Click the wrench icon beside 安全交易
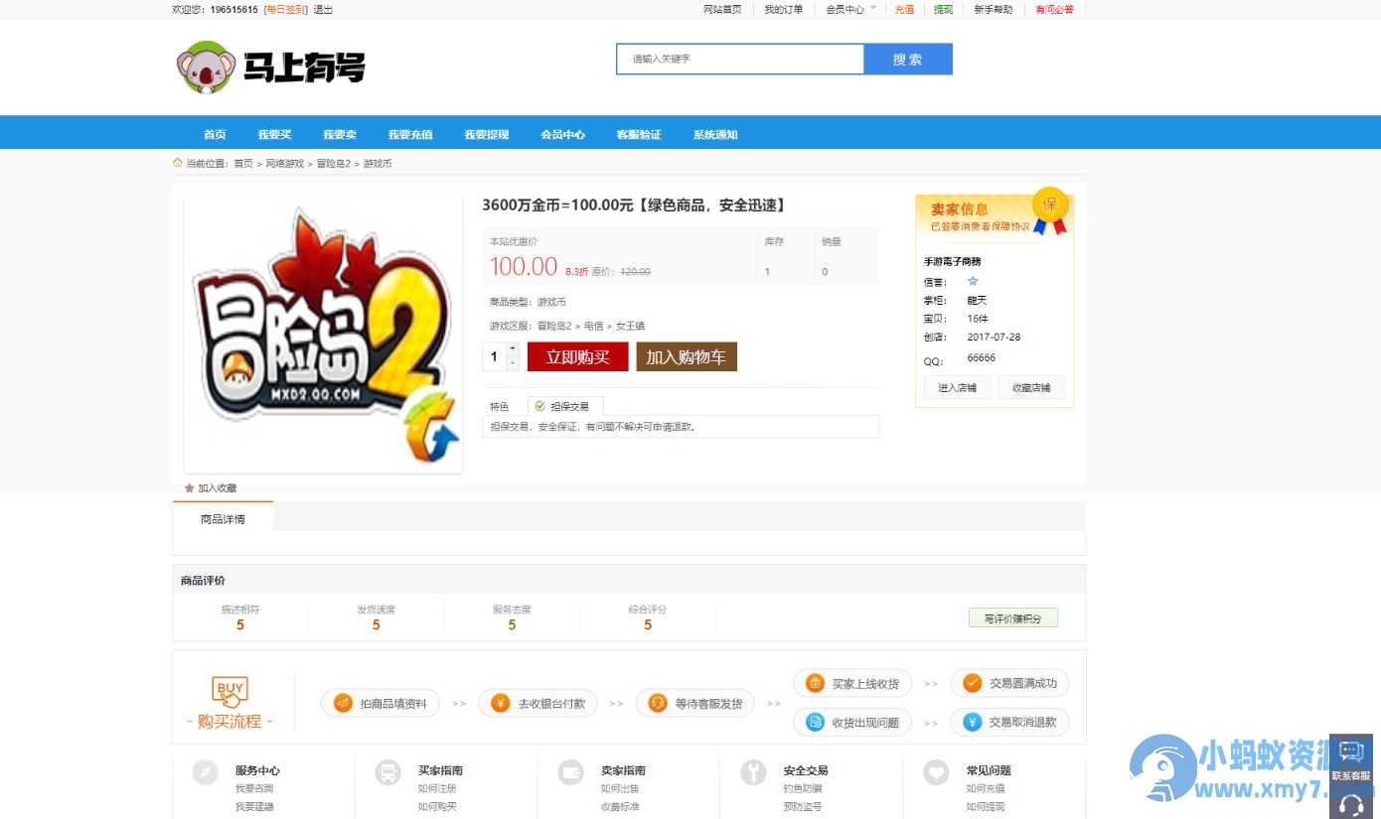Viewport: 1381px width, 819px height. [x=753, y=772]
